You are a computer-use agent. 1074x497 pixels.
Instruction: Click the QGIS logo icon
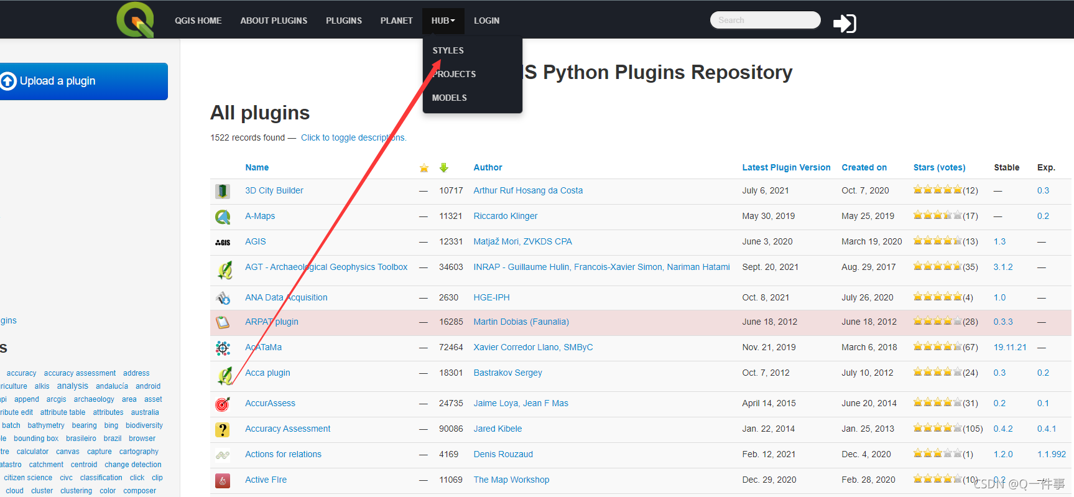click(136, 20)
